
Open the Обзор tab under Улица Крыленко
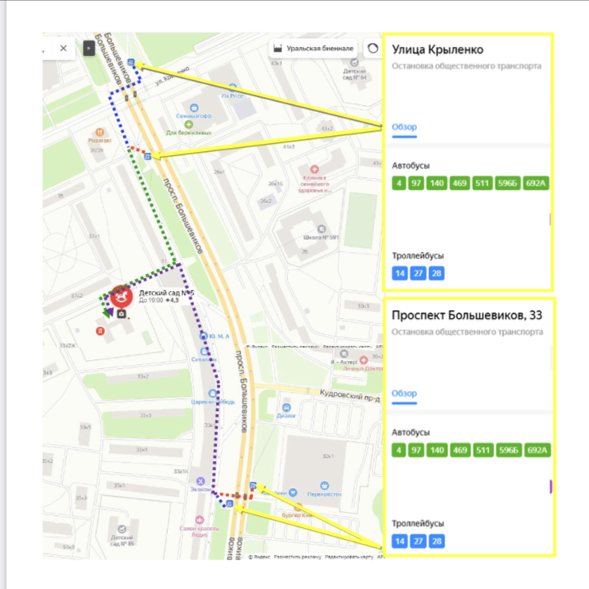coord(404,127)
